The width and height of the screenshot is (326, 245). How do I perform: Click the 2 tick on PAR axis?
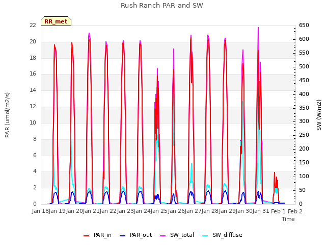click(35, 187)
